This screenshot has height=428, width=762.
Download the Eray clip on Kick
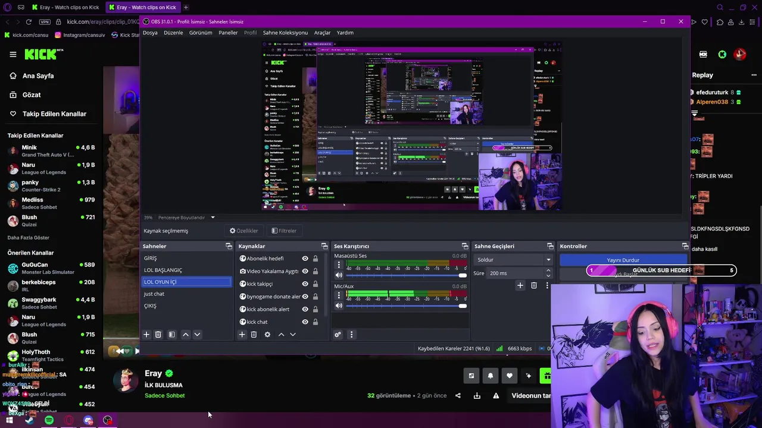477,396
